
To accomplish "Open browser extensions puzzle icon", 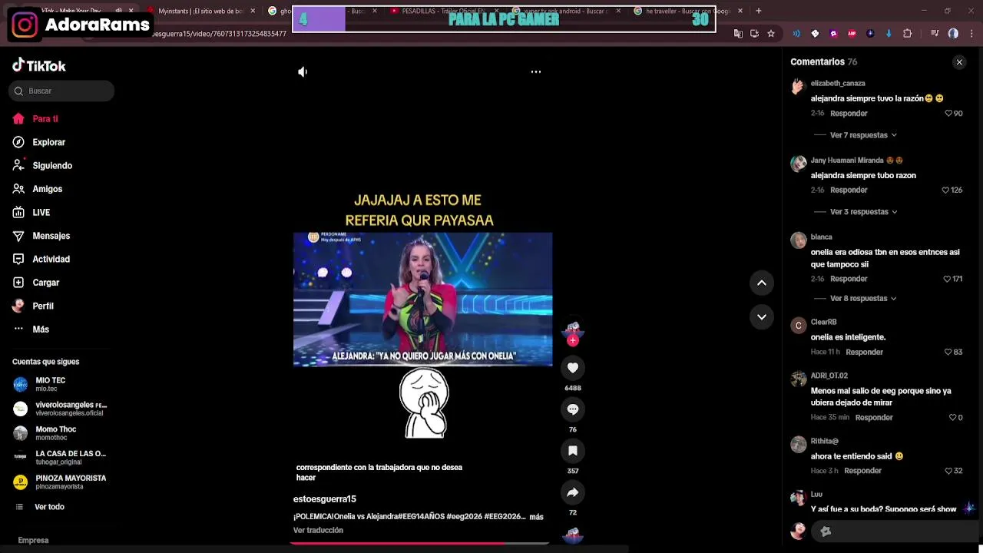I will click(x=907, y=34).
